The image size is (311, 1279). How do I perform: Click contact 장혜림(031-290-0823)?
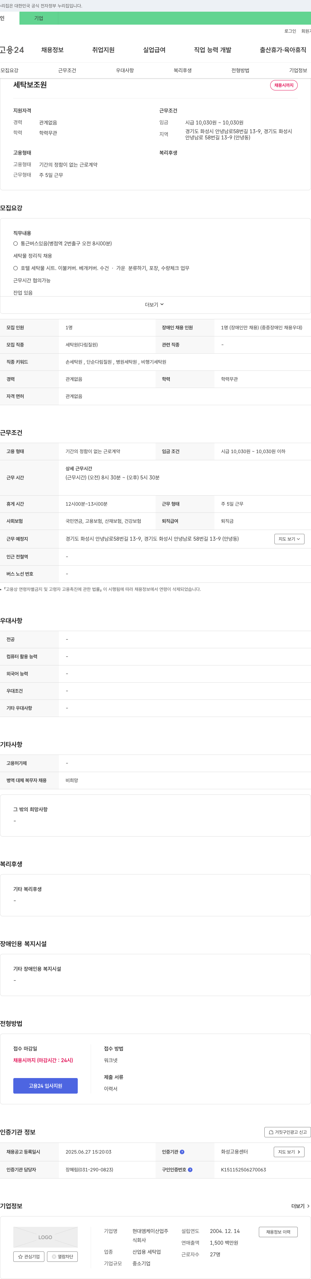[89, 1170]
